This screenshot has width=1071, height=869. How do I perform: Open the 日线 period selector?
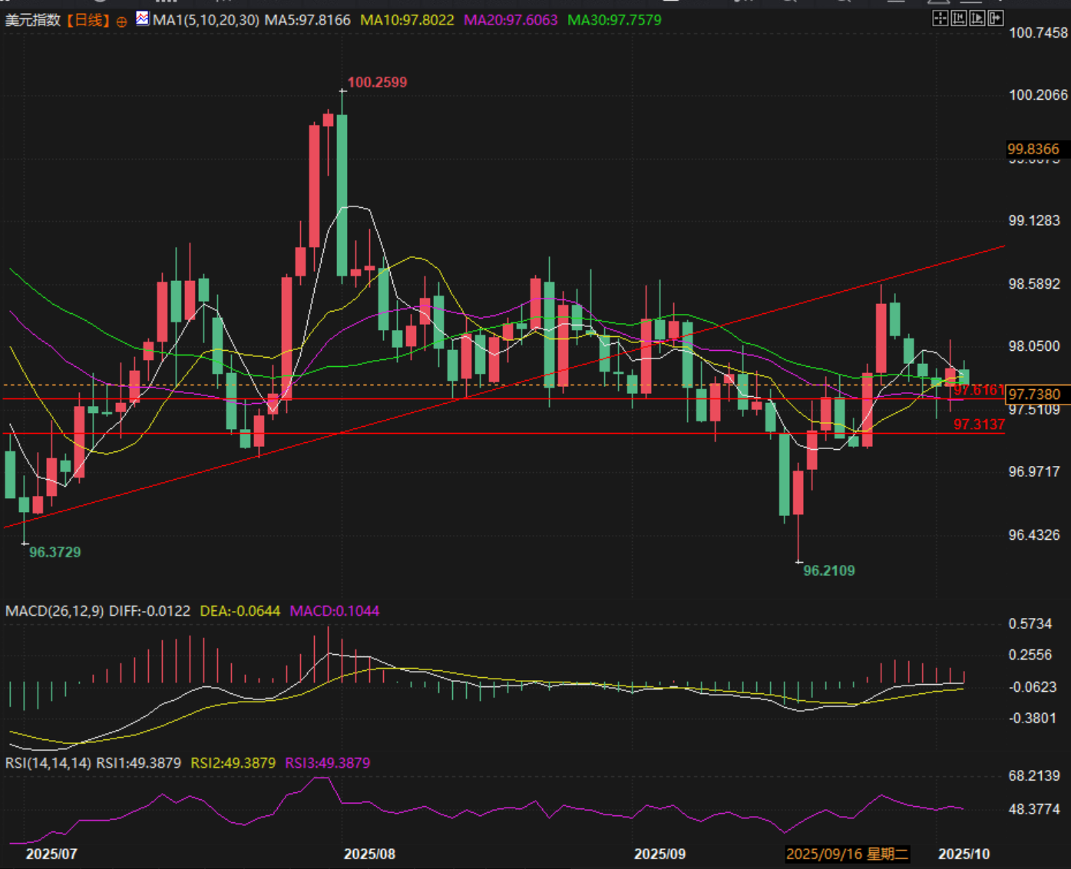[x=88, y=20]
